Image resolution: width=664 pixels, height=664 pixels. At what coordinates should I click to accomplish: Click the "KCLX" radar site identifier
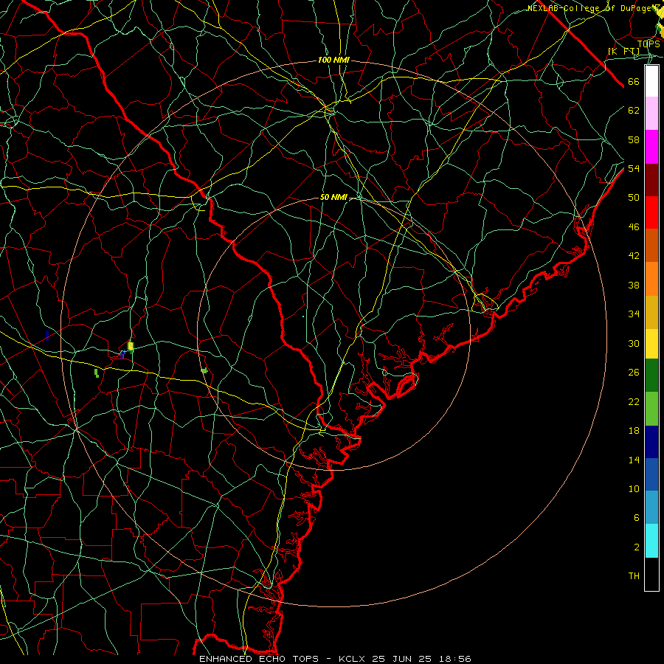353,659
